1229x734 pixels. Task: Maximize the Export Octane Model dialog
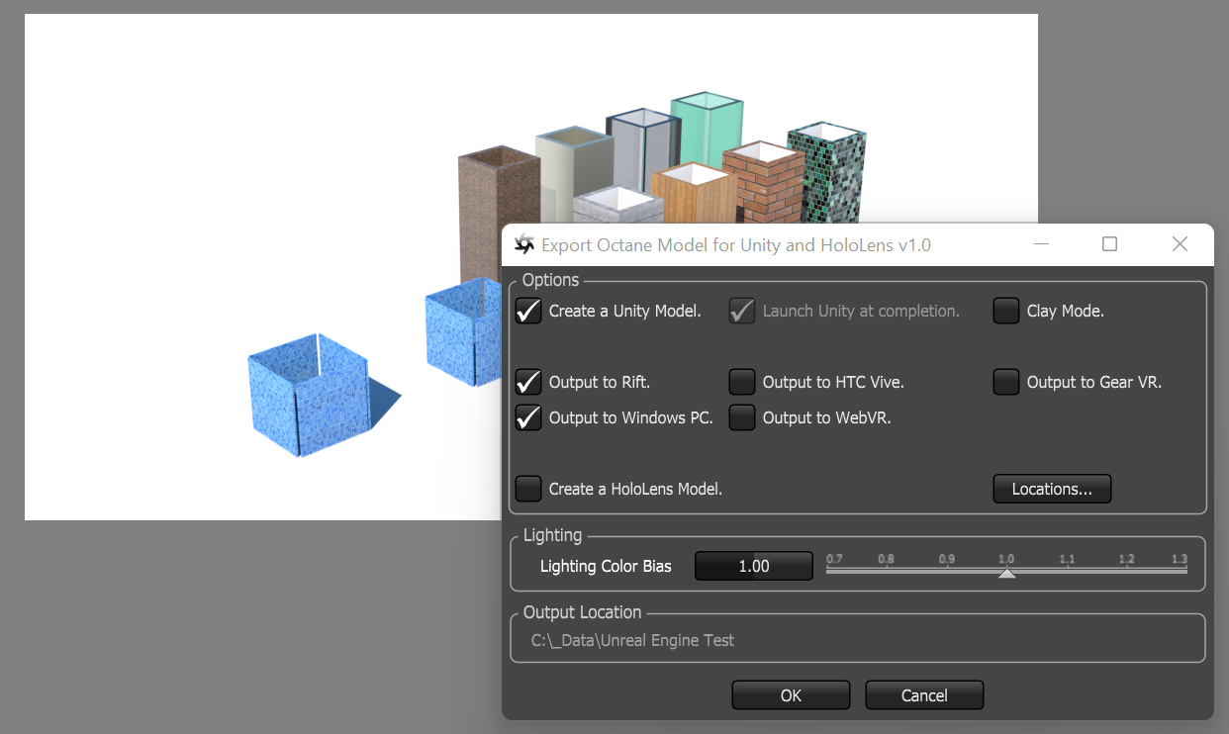[1110, 244]
